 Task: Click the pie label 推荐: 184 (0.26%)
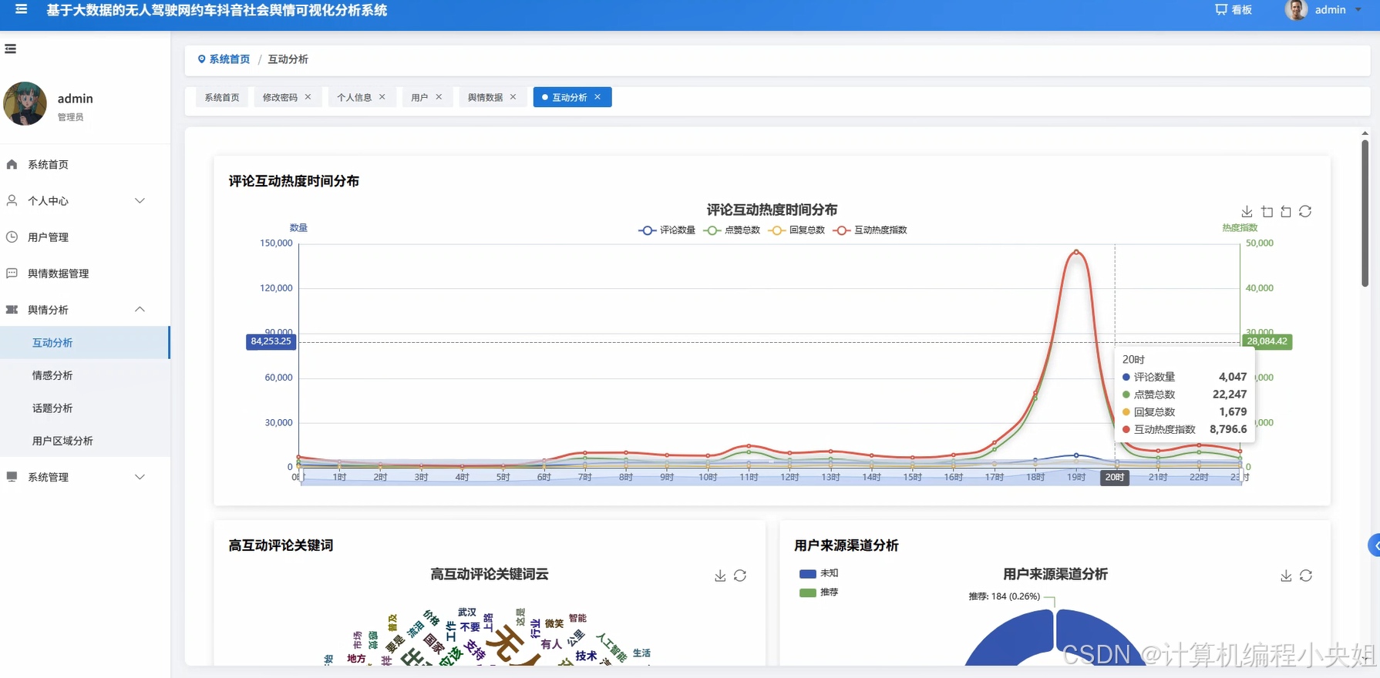pos(1004,596)
